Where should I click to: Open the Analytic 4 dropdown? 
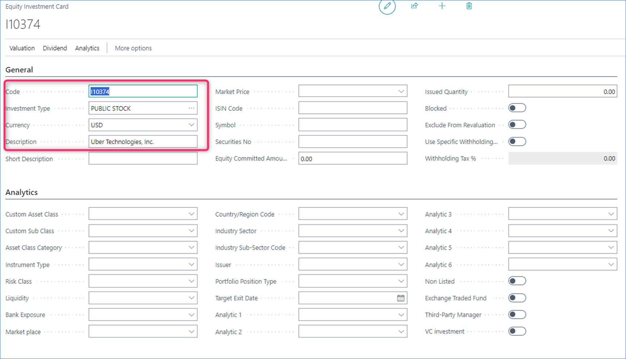tap(611, 231)
